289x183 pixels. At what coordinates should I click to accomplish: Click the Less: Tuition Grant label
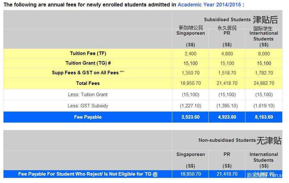(88, 95)
